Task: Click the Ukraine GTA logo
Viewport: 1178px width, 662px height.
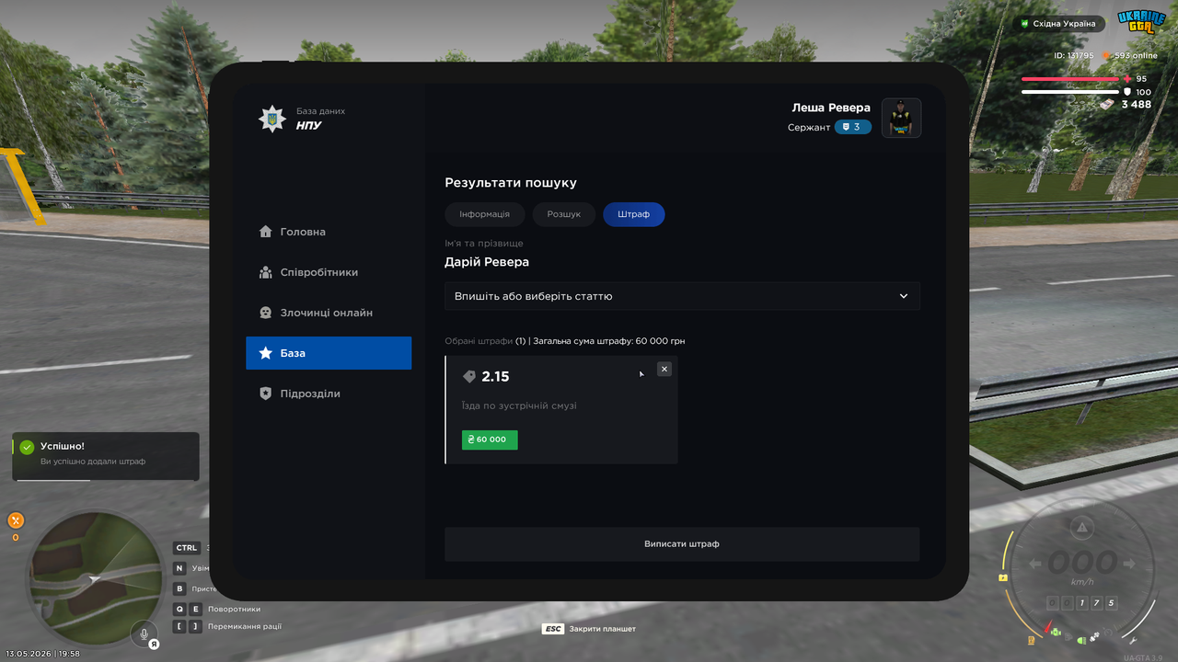Action: [1141, 22]
